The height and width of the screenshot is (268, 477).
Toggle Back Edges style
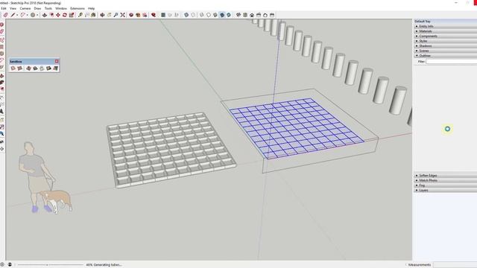(193, 15)
